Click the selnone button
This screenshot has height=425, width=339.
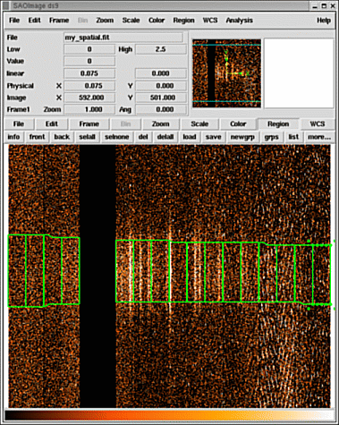point(117,137)
